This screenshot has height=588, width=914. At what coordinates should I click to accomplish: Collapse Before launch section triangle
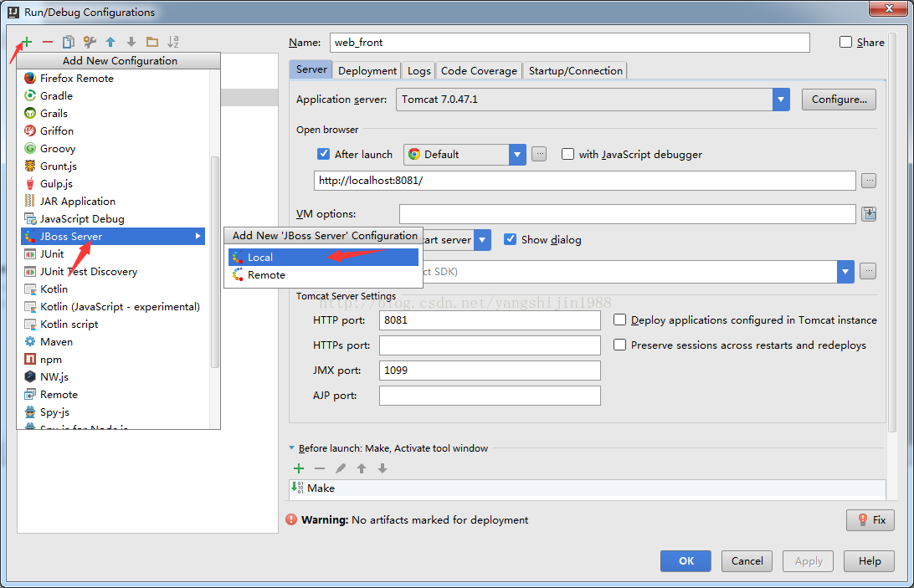pyautogui.click(x=291, y=448)
